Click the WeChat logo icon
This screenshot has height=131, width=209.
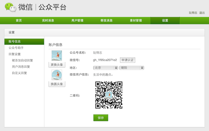(x=10, y=7)
